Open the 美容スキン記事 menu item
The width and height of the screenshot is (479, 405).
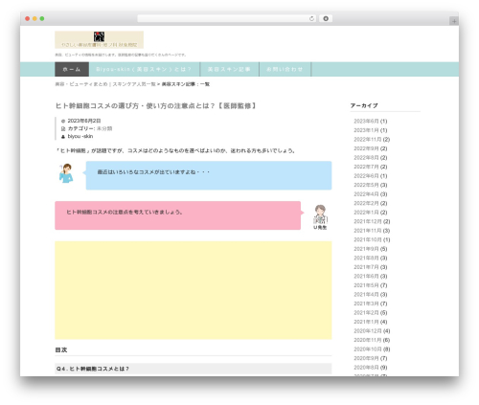pos(229,69)
